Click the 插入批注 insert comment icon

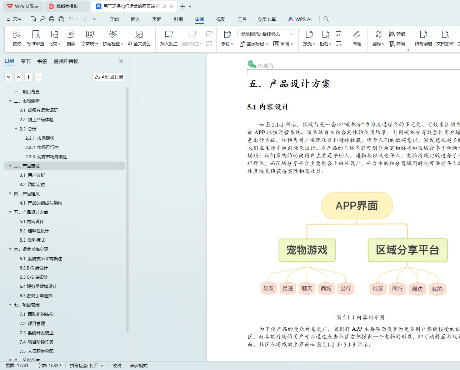169,35
